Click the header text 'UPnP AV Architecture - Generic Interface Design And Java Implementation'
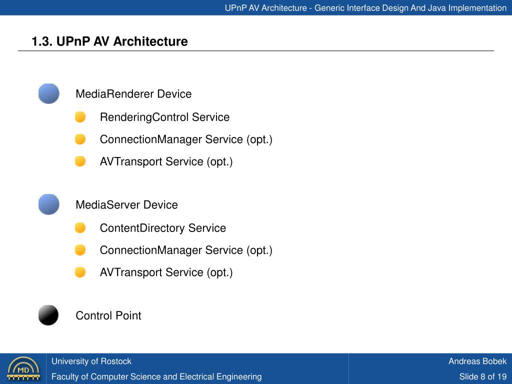This screenshot has height=384, width=512. 365,8
